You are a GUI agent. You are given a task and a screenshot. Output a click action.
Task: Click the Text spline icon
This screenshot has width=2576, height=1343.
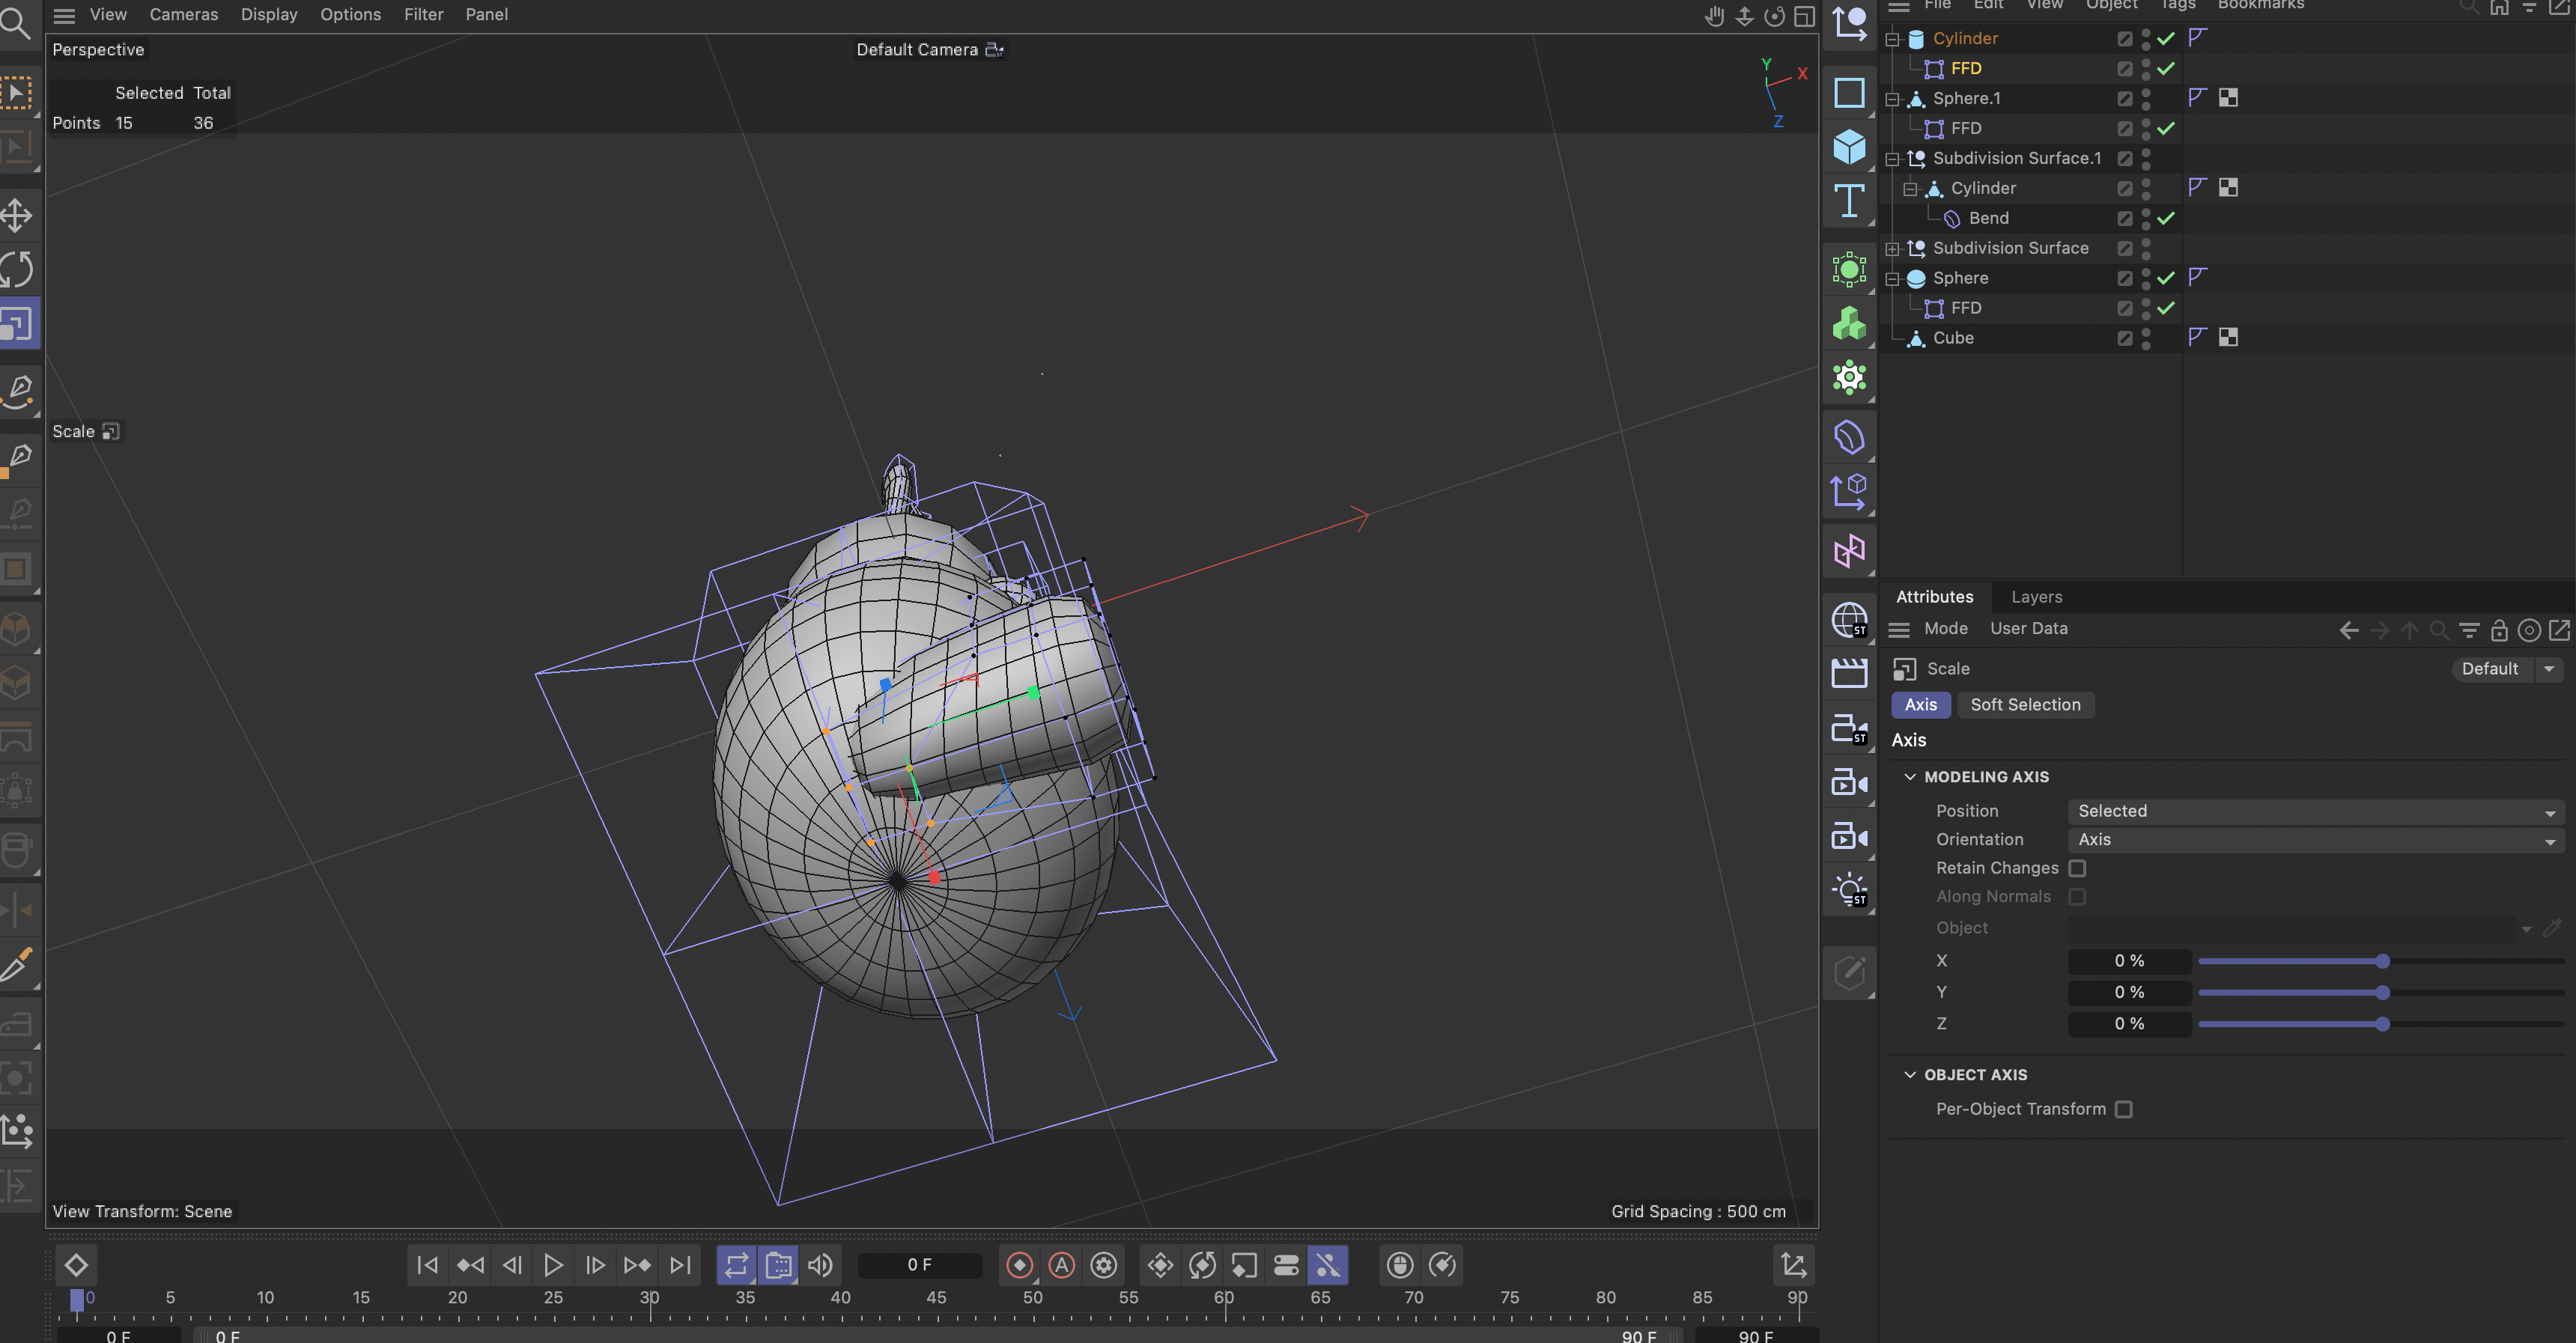click(x=1849, y=201)
